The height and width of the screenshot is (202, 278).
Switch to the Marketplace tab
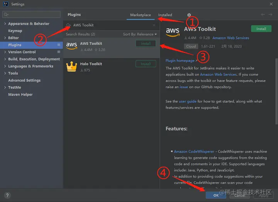[x=141, y=15]
